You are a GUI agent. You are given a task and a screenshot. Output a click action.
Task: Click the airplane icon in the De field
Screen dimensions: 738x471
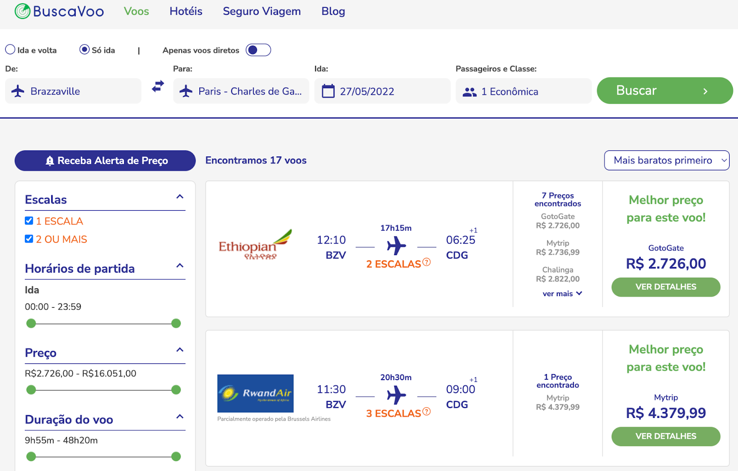(17, 91)
